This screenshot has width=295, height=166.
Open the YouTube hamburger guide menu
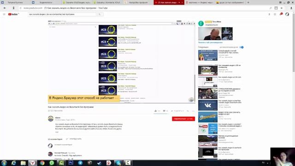pos(4,14)
